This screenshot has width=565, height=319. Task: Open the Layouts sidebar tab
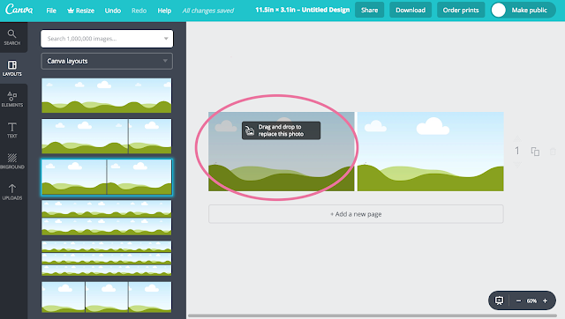point(11,69)
